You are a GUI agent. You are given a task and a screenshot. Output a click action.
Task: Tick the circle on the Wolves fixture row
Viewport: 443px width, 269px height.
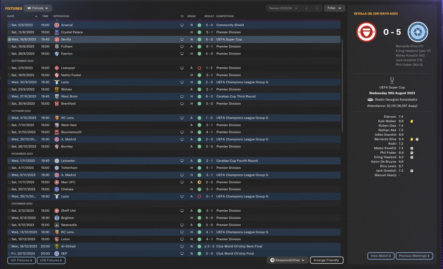(9, 89)
